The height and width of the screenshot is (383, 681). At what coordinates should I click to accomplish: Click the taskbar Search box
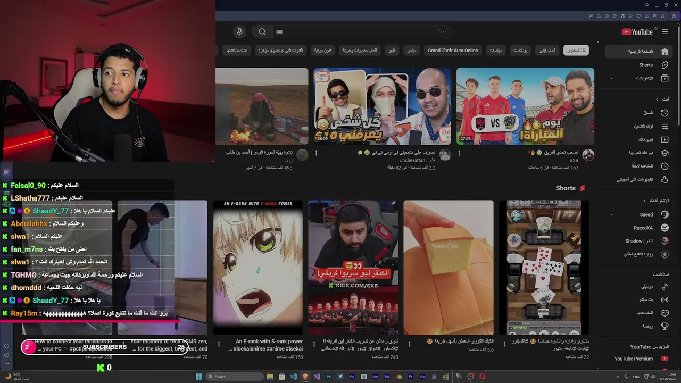pyautogui.click(x=235, y=377)
